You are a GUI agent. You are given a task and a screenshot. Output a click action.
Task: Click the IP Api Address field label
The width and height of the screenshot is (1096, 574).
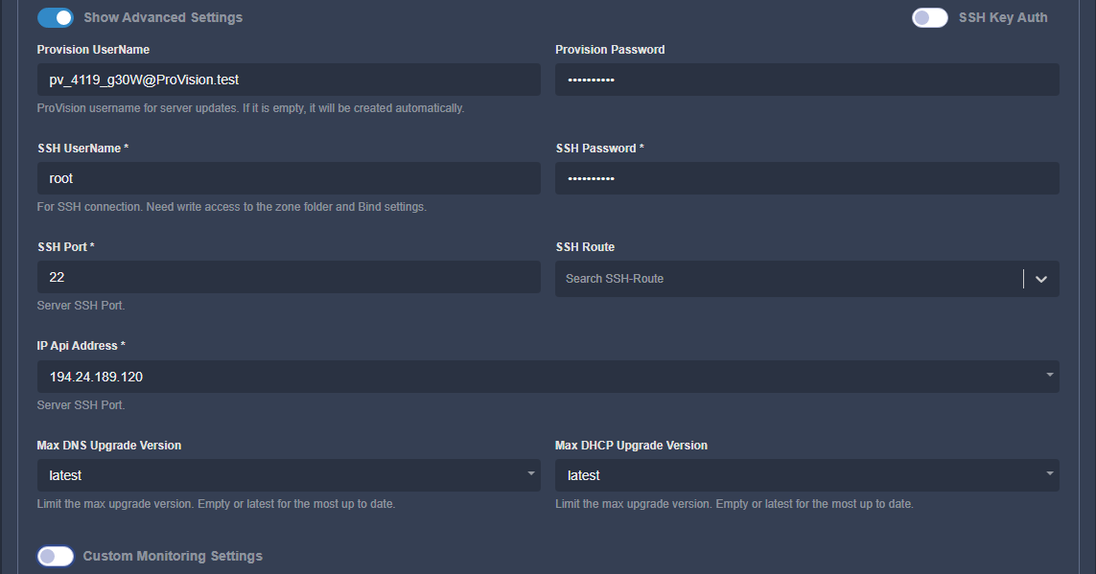coord(81,346)
